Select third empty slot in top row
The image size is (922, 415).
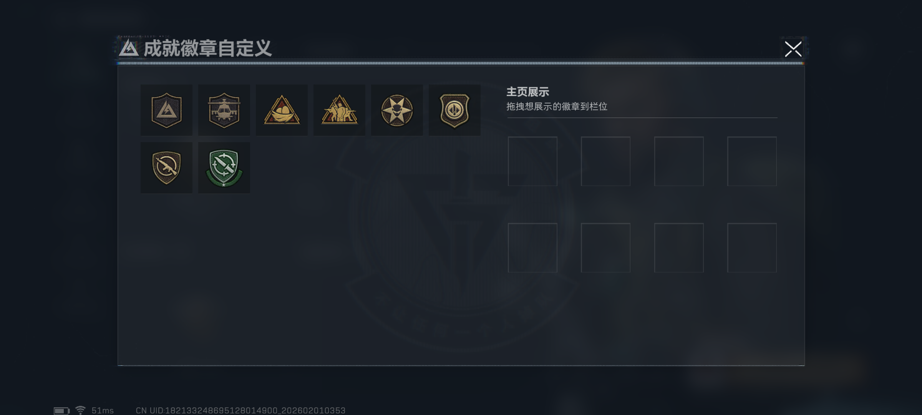coord(679,161)
